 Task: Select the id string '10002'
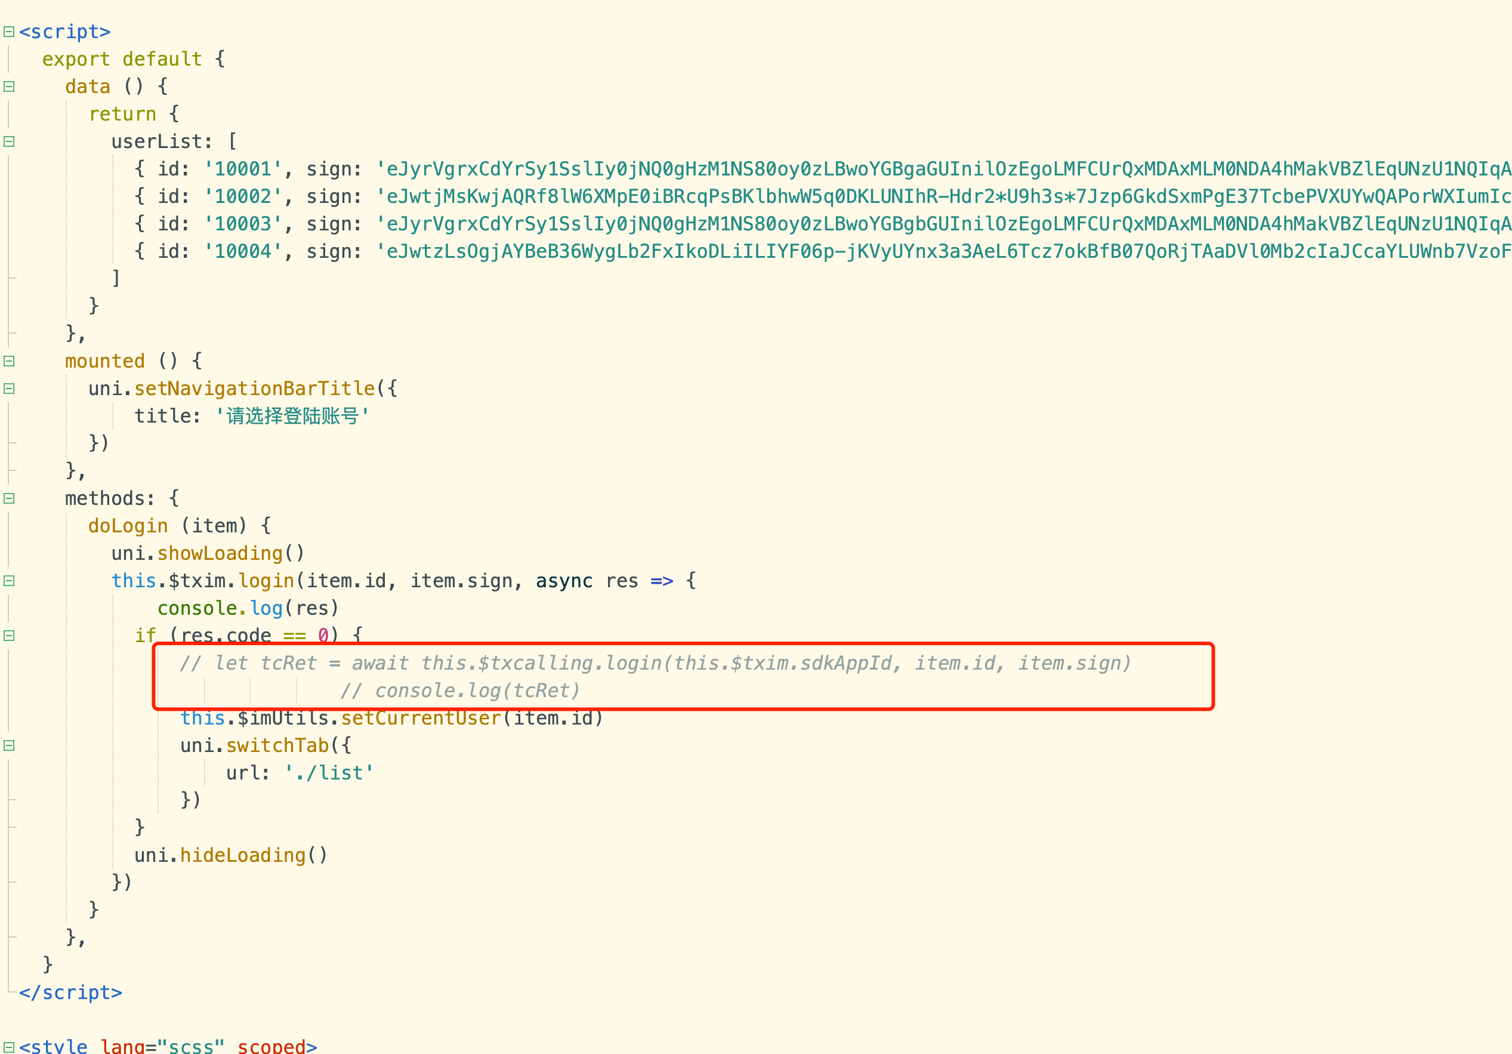pyautogui.click(x=243, y=196)
